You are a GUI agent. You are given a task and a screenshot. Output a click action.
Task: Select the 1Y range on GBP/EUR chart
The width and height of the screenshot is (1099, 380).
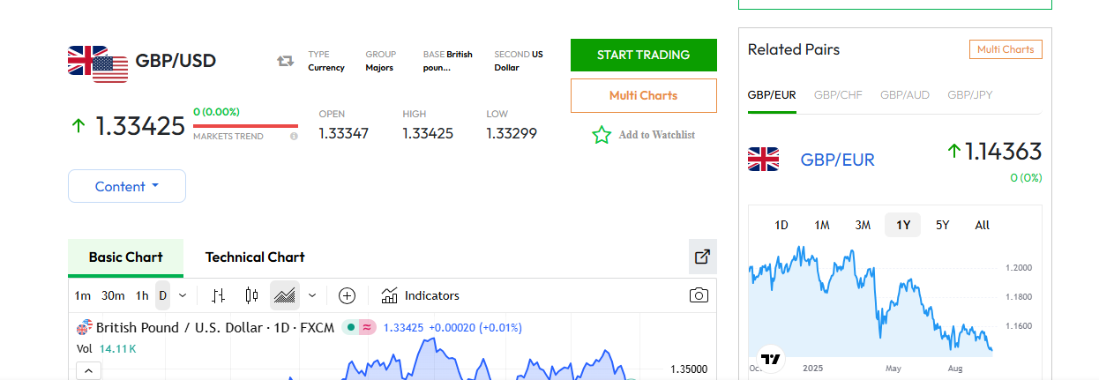(902, 225)
